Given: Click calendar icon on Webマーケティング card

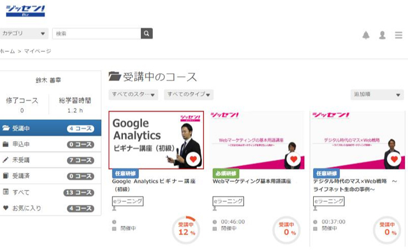Looking at the screenshot, I should coord(214,228).
